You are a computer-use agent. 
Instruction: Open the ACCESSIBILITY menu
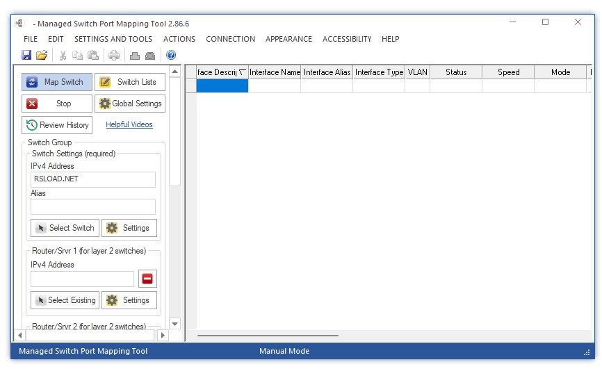(347, 39)
